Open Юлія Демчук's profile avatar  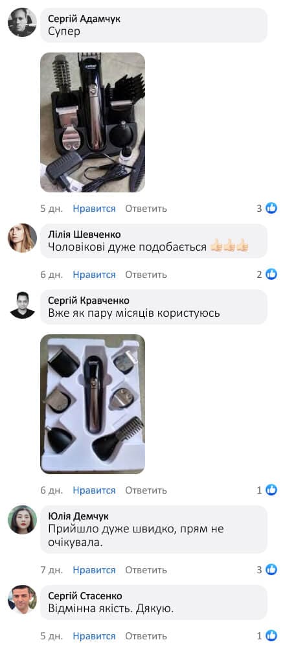click(x=23, y=520)
